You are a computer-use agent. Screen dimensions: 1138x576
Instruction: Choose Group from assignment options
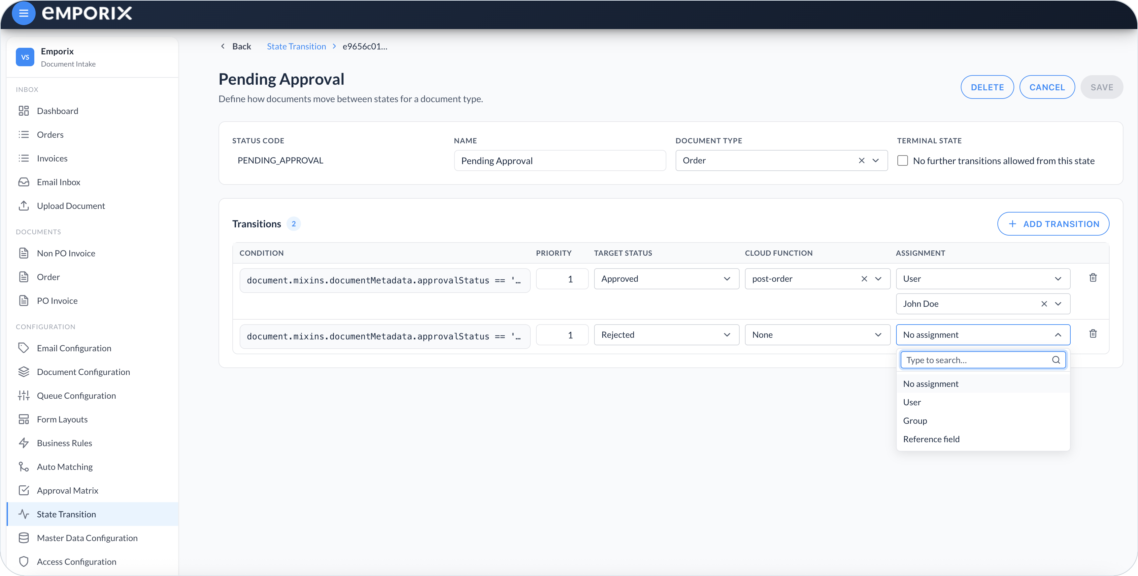coord(983,421)
